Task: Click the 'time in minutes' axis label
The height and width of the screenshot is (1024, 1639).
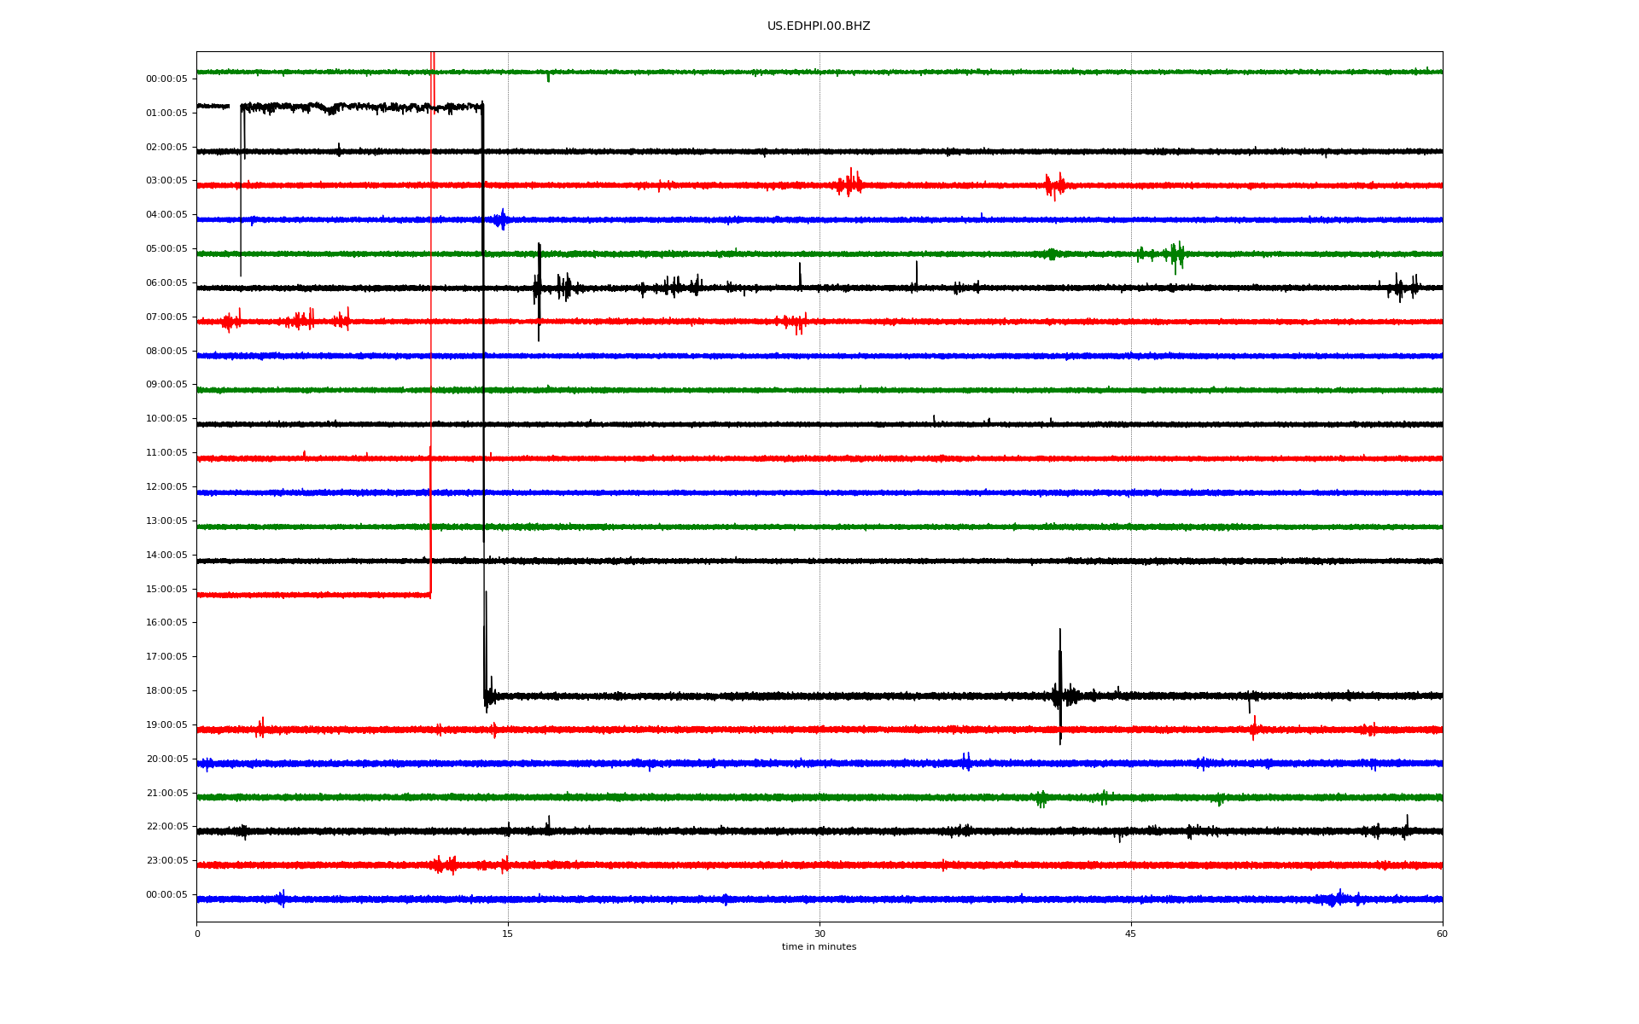Action: pyautogui.click(x=819, y=947)
